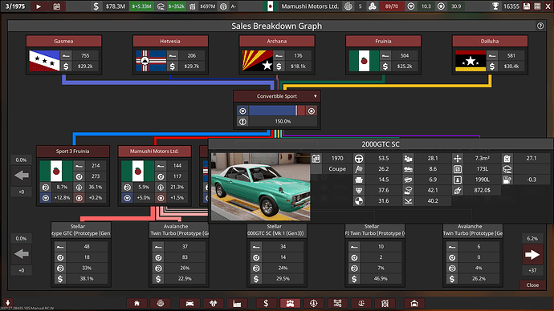Select the Dalluha country header
The width and height of the screenshot is (554, 311).
click(x=490, y=41)
